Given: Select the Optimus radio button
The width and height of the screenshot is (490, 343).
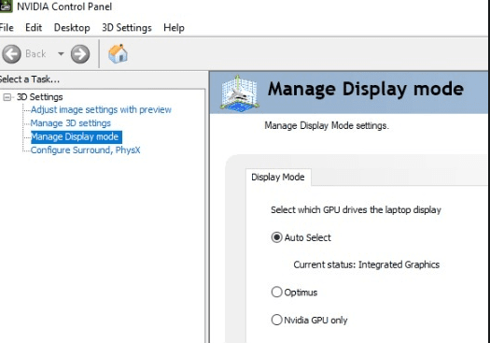Looking at the screenshot, I should (x=276, y=292).
